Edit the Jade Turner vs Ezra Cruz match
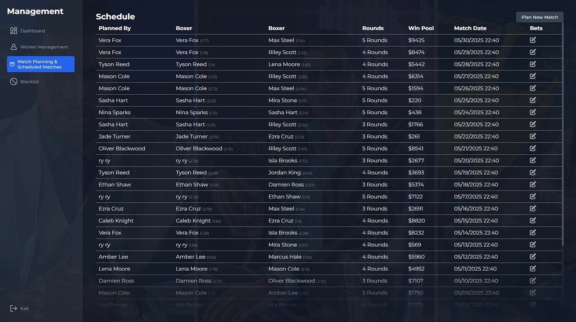This screenshot has height=322, width=576. tap(533, 136)
